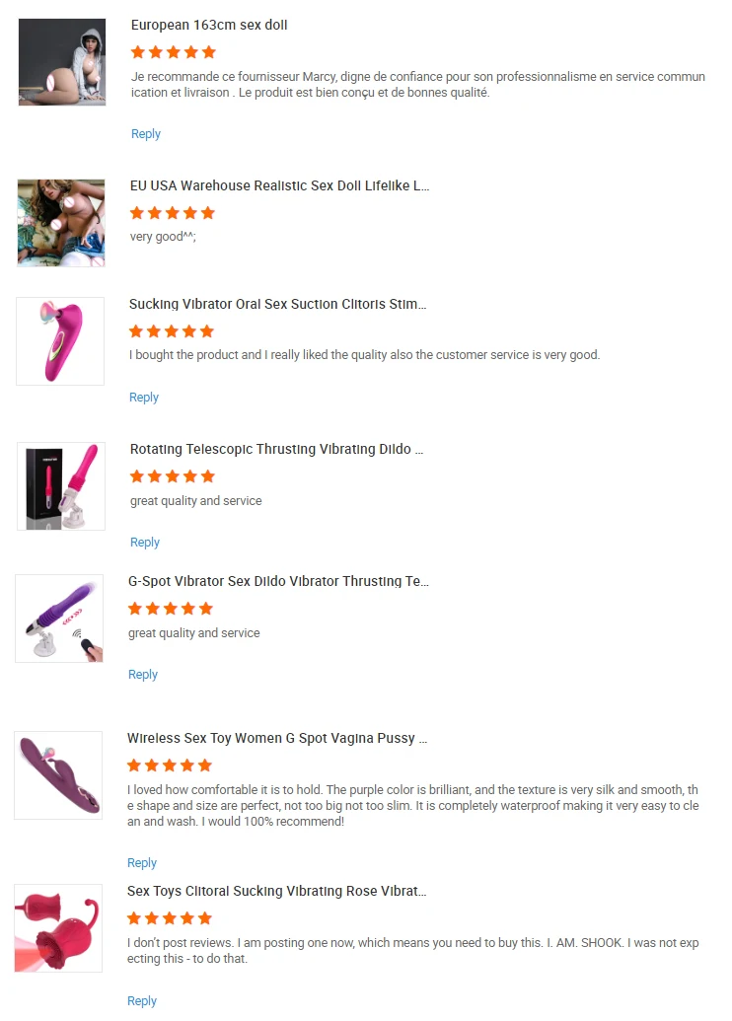Open the Clitoral Sucking Vibrating Rose product title
Screen dimensions: 732x1021
pyautogui.click(x=277, y=892)
